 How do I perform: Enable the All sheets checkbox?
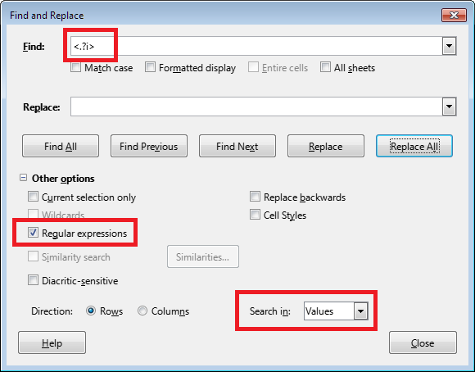(x=325, y=67)
